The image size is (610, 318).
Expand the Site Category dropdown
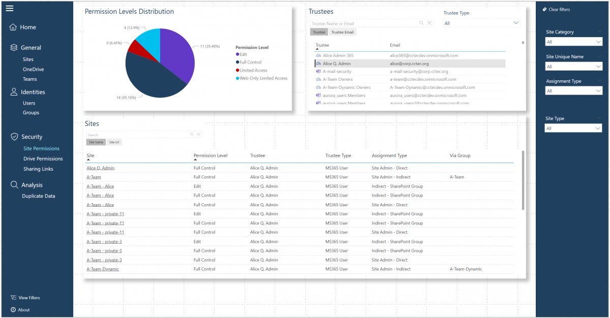coord(573,41)
